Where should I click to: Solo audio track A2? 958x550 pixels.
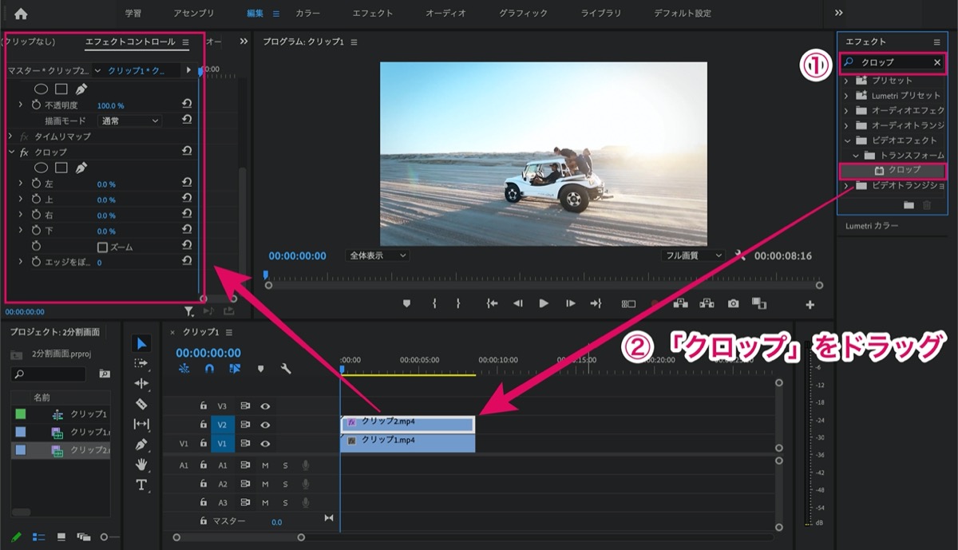285,484
